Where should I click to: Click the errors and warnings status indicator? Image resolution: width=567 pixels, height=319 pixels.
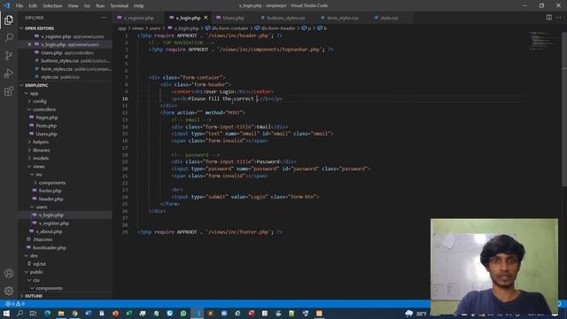15,303
